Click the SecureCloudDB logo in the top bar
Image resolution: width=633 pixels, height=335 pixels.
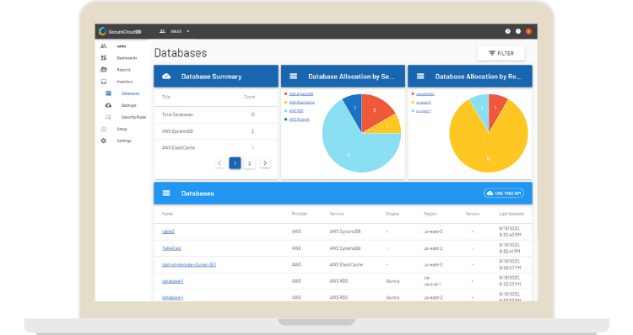coord(120,31)
